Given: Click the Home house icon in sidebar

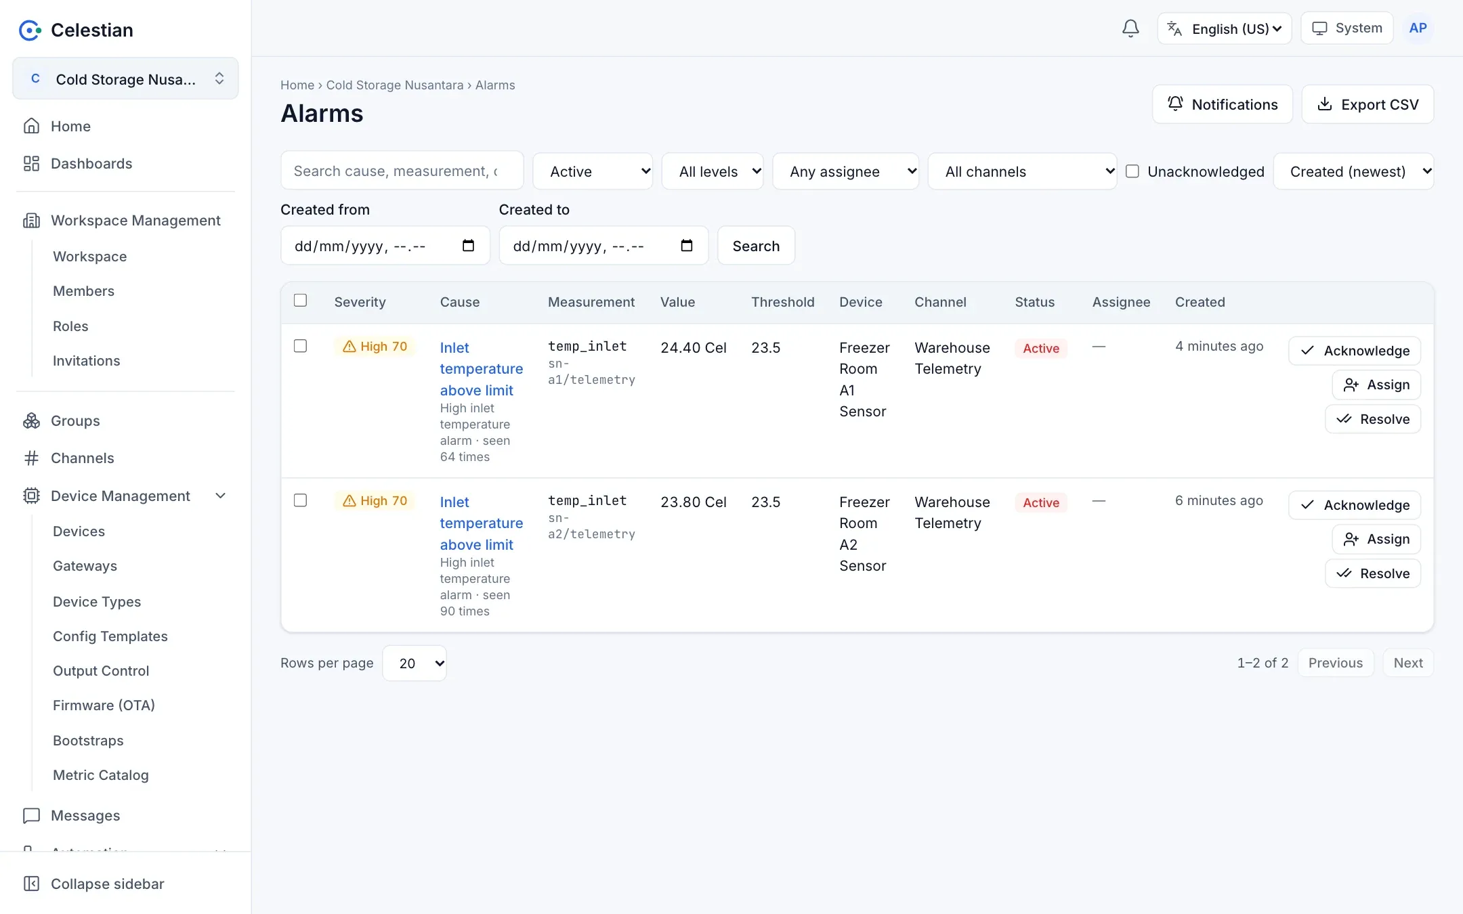Looking at the screenshot, I should coord(31,126).
